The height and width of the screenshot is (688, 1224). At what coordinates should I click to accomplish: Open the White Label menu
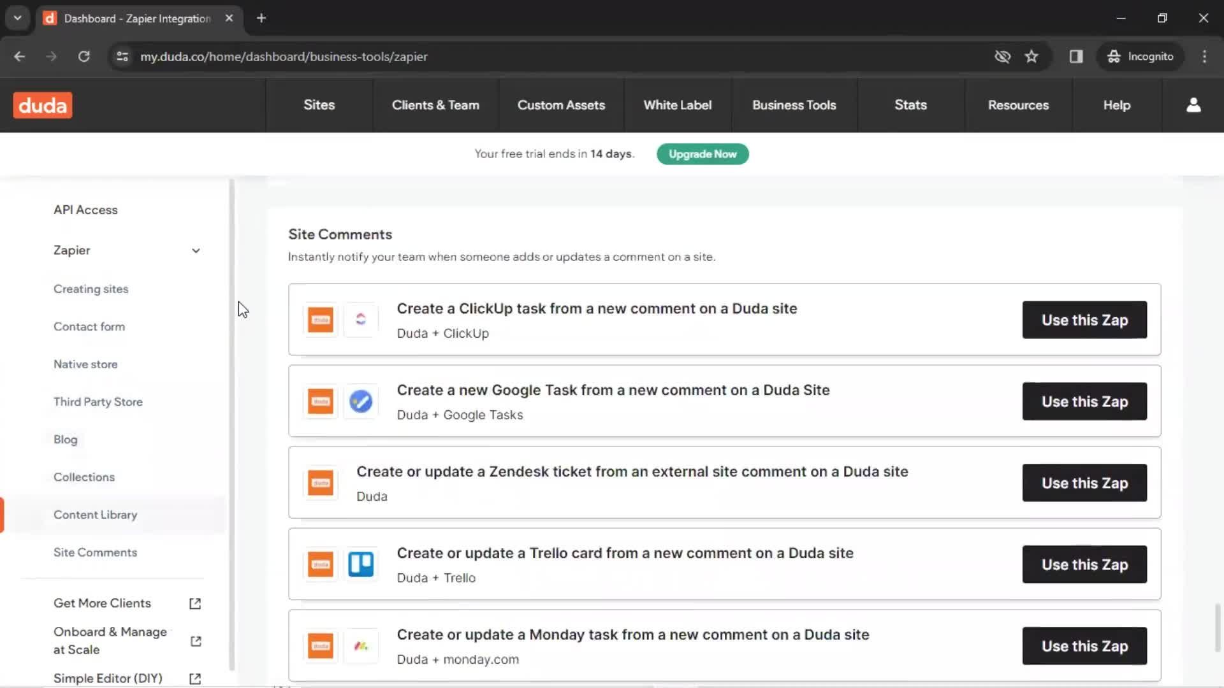(x=678, y=105)
